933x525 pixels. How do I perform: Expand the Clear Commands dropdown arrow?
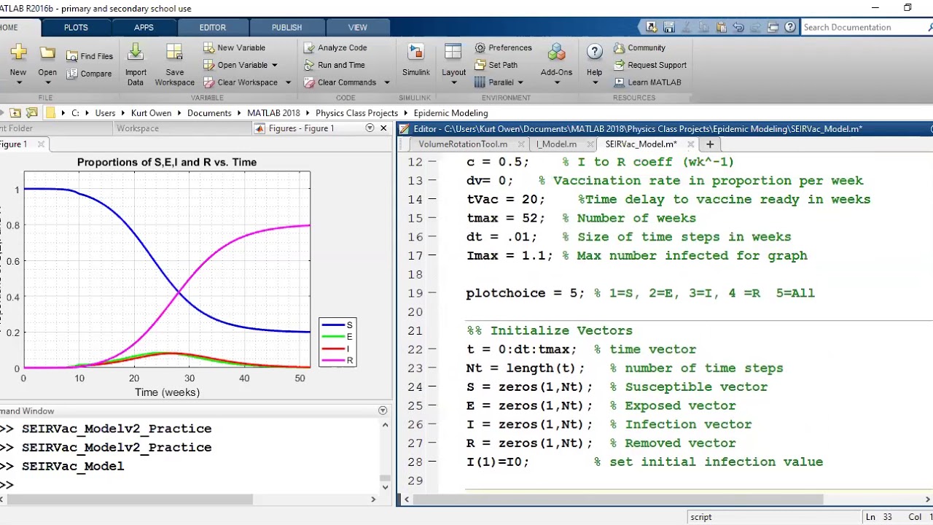tap(386, 82)
